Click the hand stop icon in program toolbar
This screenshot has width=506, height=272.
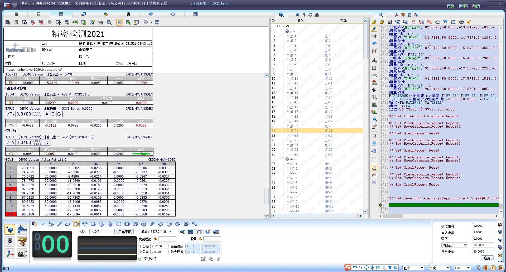click(413, 22)
